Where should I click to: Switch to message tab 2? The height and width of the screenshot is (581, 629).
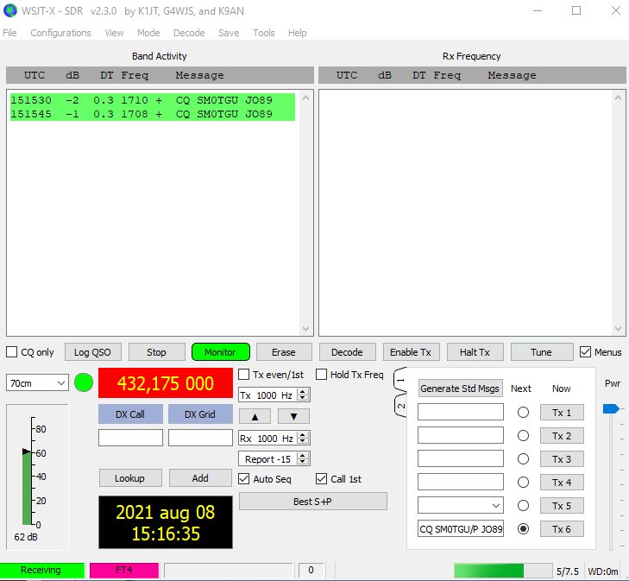pos(400,406)
